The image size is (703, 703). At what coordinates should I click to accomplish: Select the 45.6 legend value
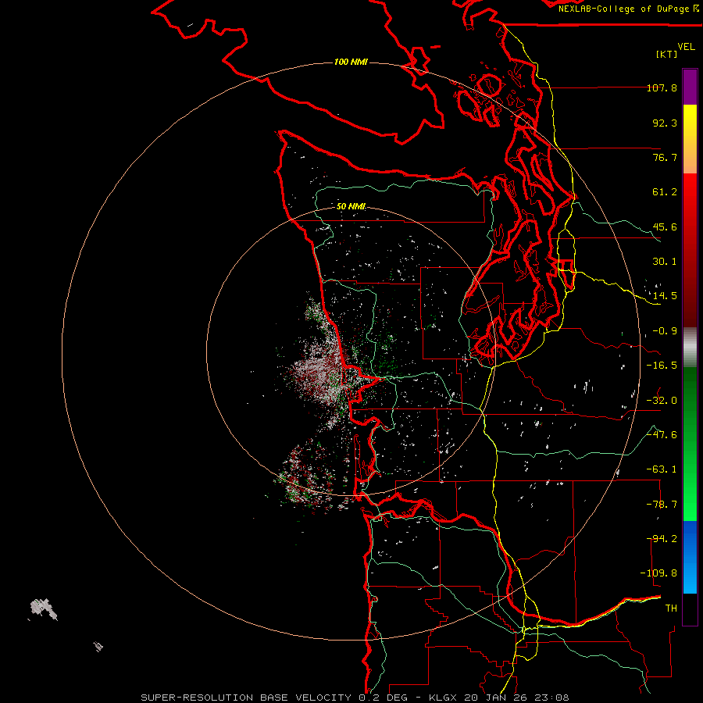tap(665, 227)
